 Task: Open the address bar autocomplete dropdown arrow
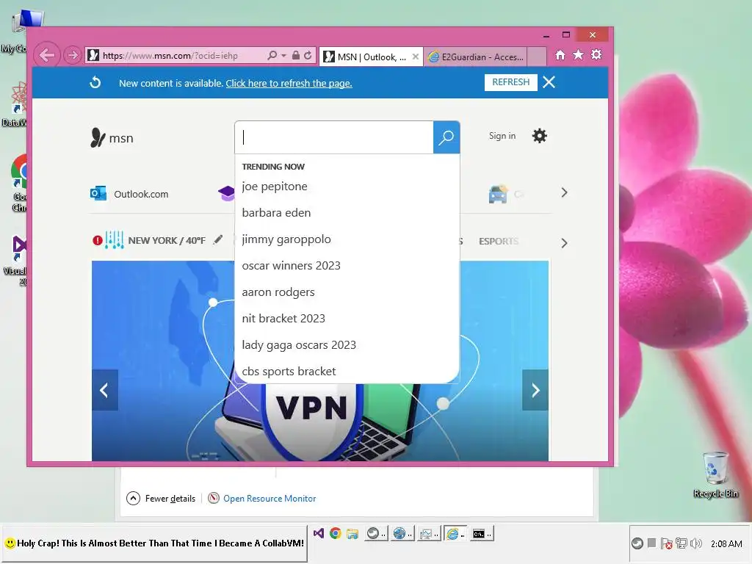pyautogui.click(x=283, y=56)
